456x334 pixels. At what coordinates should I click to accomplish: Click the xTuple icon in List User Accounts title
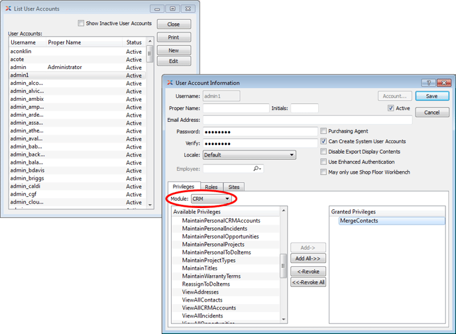point(7,9)
